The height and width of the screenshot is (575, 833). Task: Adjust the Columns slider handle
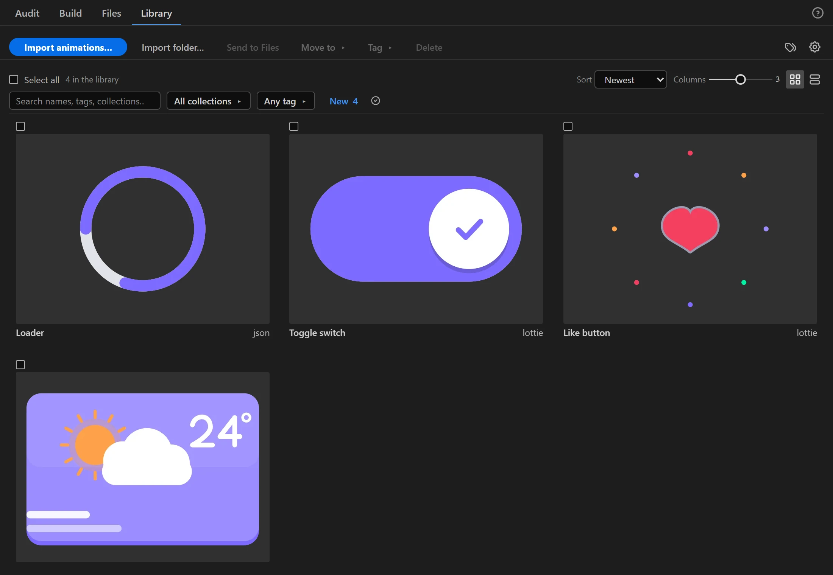(740, 79)
